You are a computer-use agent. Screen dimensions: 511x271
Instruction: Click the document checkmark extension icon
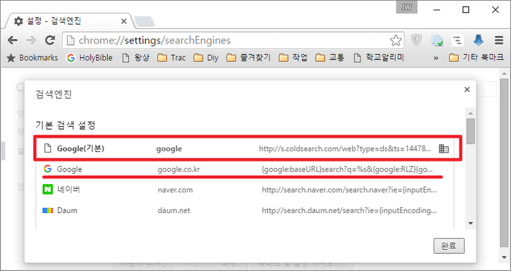(437, 41)
